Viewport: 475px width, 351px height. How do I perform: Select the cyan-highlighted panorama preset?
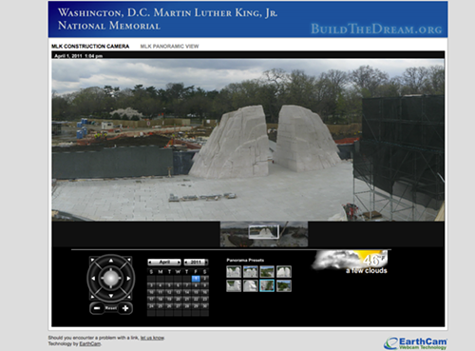267,285
